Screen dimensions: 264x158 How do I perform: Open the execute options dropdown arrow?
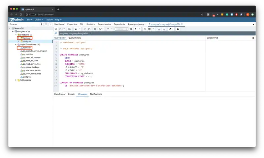tap(139, 29)
